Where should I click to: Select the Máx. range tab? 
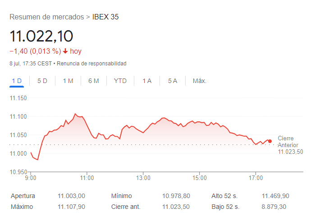point(200,81)
